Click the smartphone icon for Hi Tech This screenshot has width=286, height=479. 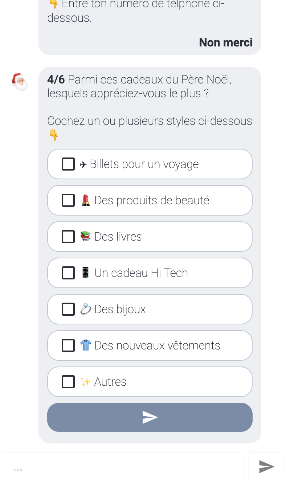(x=86, y=273)
